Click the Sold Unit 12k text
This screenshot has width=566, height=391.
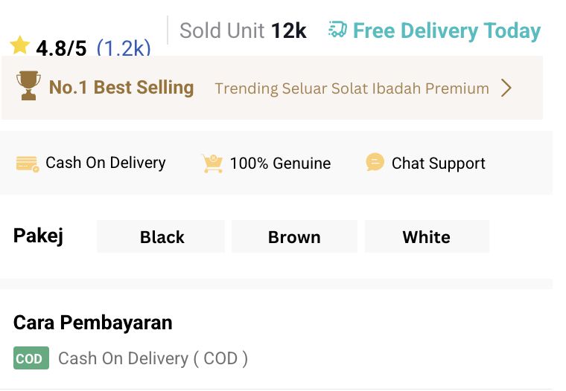pos(243,30)
